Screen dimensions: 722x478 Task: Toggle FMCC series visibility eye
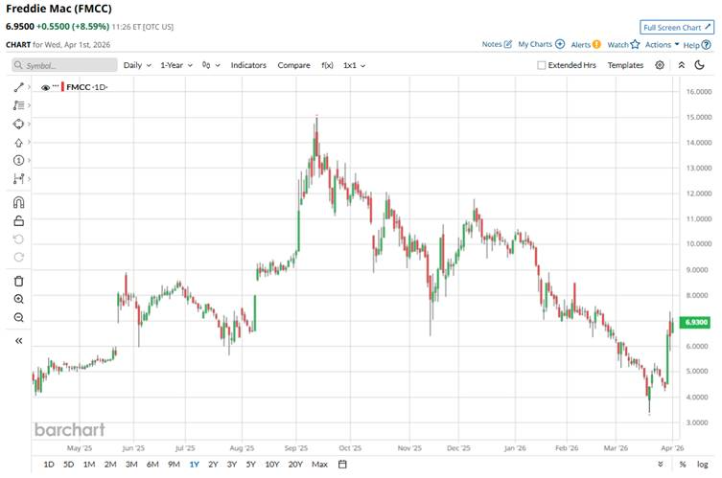[x=45, y=87]
